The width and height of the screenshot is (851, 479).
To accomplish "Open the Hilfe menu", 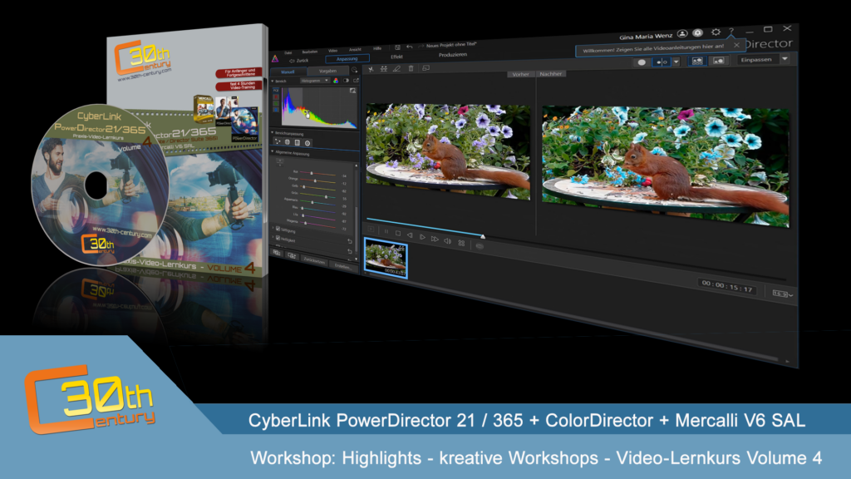I will click(377, 48).
